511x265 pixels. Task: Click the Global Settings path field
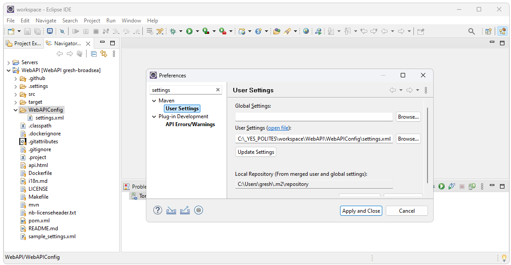click(314, 117)
